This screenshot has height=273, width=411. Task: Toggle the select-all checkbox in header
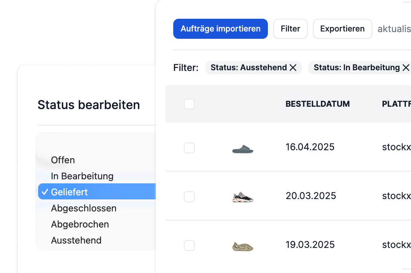pyautogui.click(x=189, y=104)
